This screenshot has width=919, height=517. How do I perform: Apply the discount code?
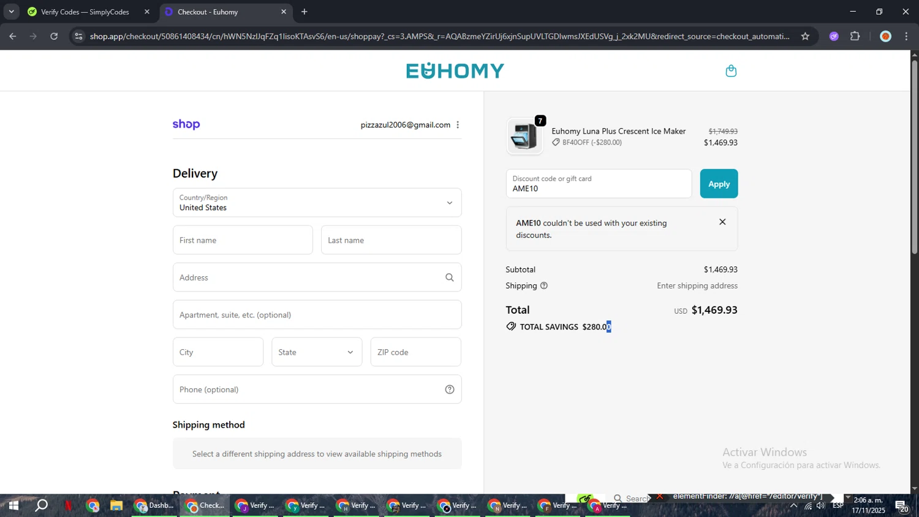click(719, 184)
